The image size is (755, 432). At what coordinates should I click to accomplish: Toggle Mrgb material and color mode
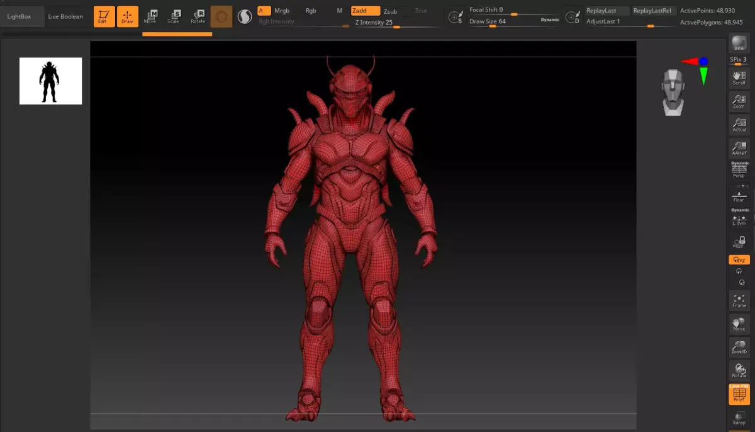point(282,11)
